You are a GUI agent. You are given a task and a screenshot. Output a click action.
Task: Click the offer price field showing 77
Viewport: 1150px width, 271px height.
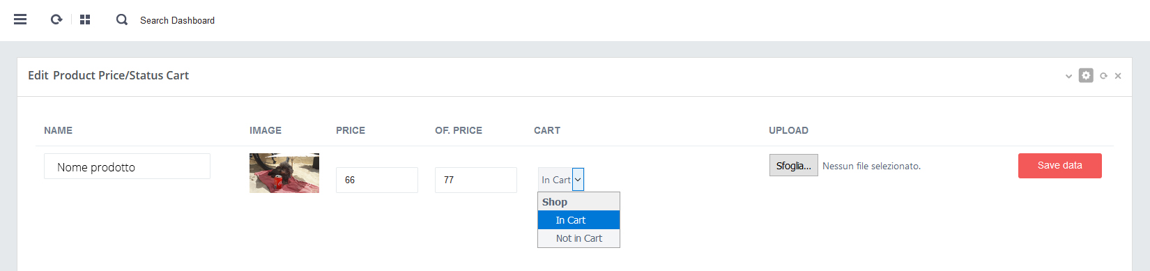click(476, 180)
